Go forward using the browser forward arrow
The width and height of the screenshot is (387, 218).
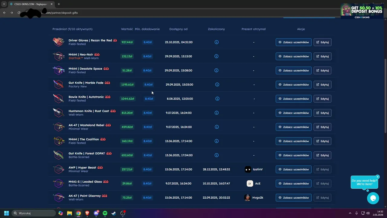(11, 13)
